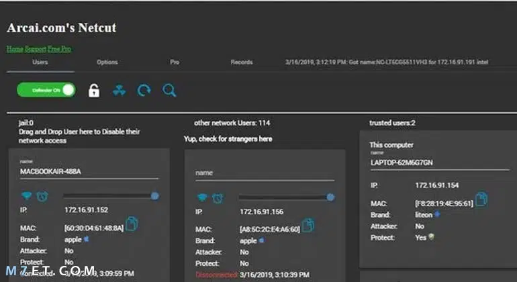
Task: Adjust speed slider on 172.16.91.156 card
Action: 287,197
